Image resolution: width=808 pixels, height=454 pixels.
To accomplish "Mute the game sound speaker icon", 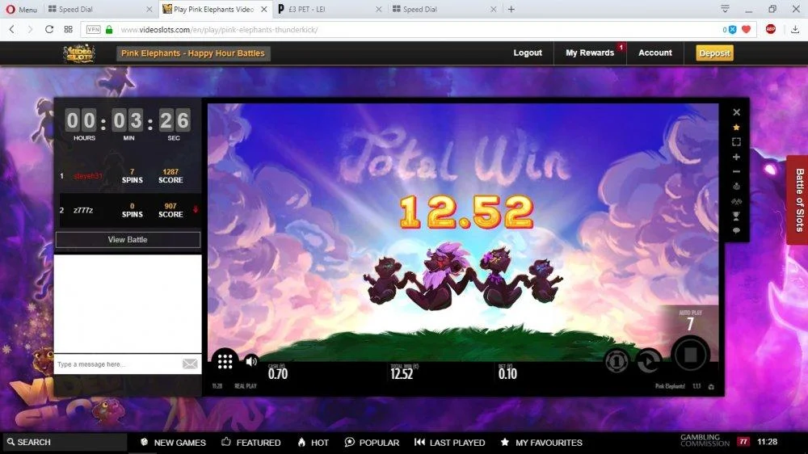I will (251, 361).
